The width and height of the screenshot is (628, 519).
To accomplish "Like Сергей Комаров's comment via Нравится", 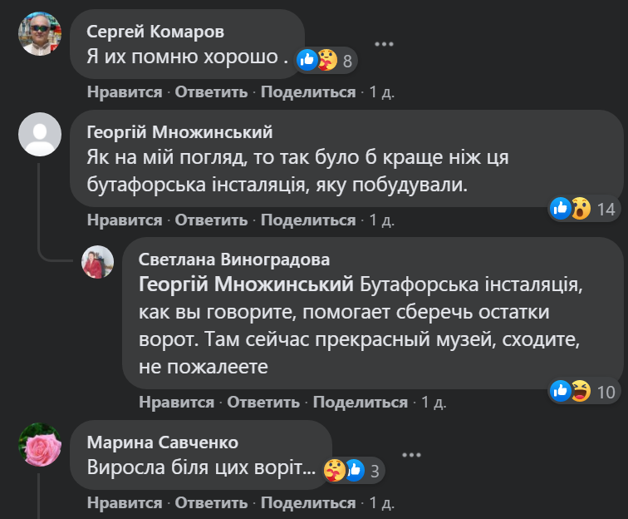I will click(124, 91).
